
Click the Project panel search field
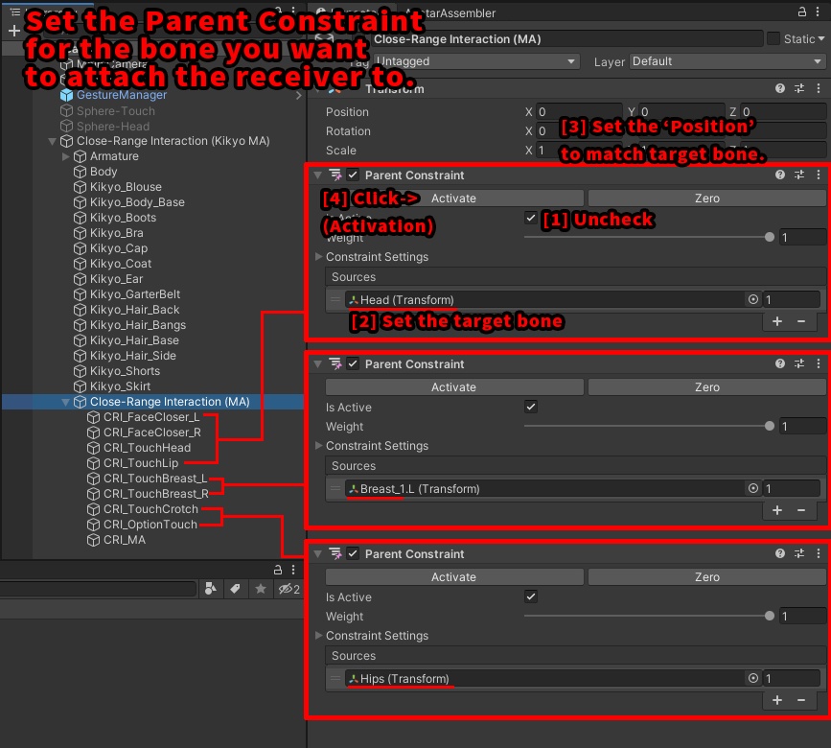tap(98, 589)
